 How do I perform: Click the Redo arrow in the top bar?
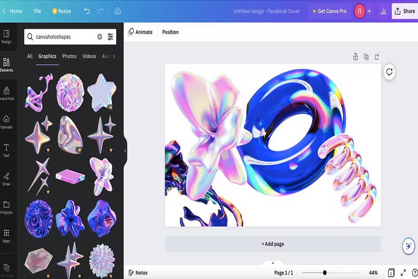coord(100,11)
